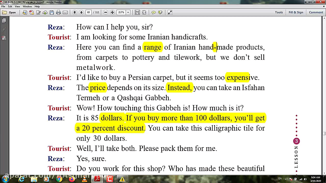Click the volume speaker tray icon
The height and width of the screenshot is (183, 326).
point(305,179)
